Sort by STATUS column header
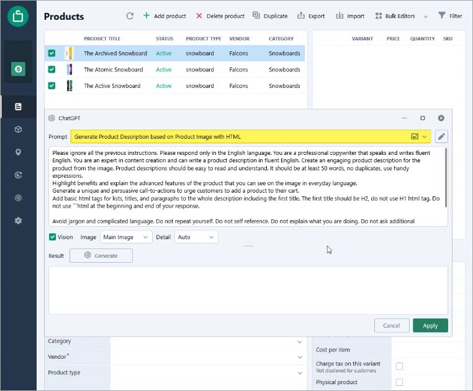Screen dimensions: 473x391 coord(164,38)
